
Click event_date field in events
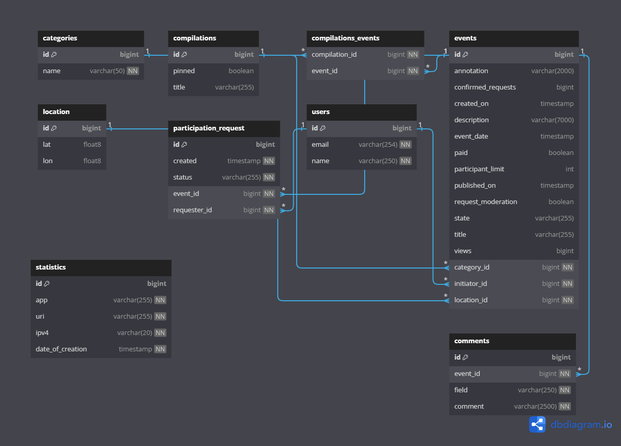click(514, 136)
